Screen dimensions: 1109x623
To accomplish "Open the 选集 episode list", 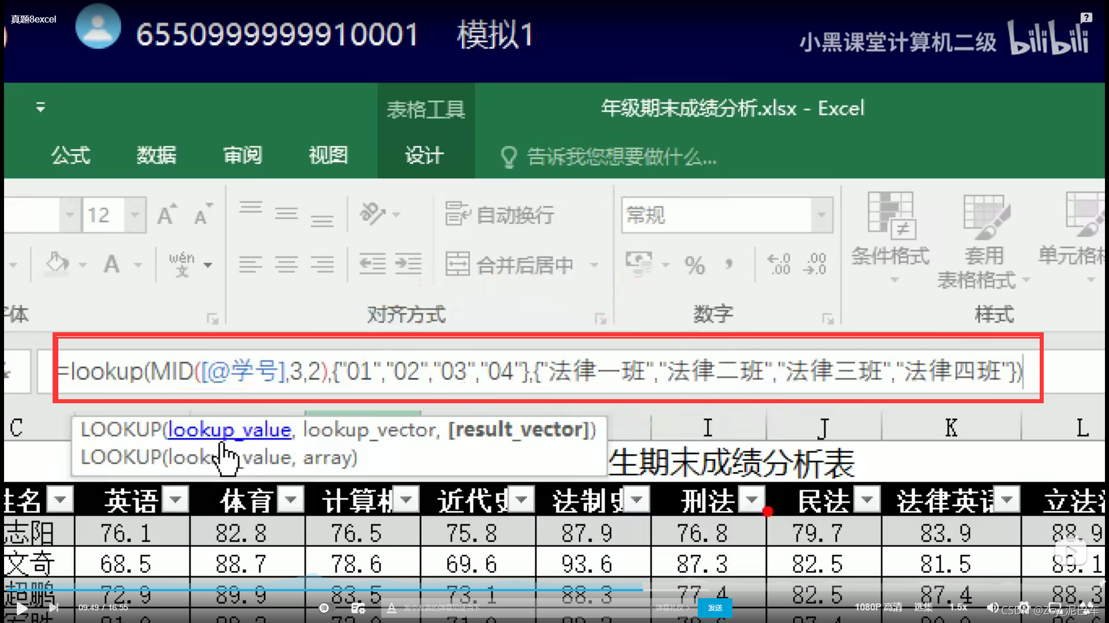I will click(923, 607).
